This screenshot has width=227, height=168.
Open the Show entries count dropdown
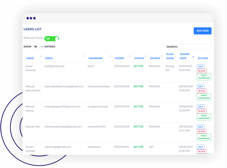(x=38, y=47)
